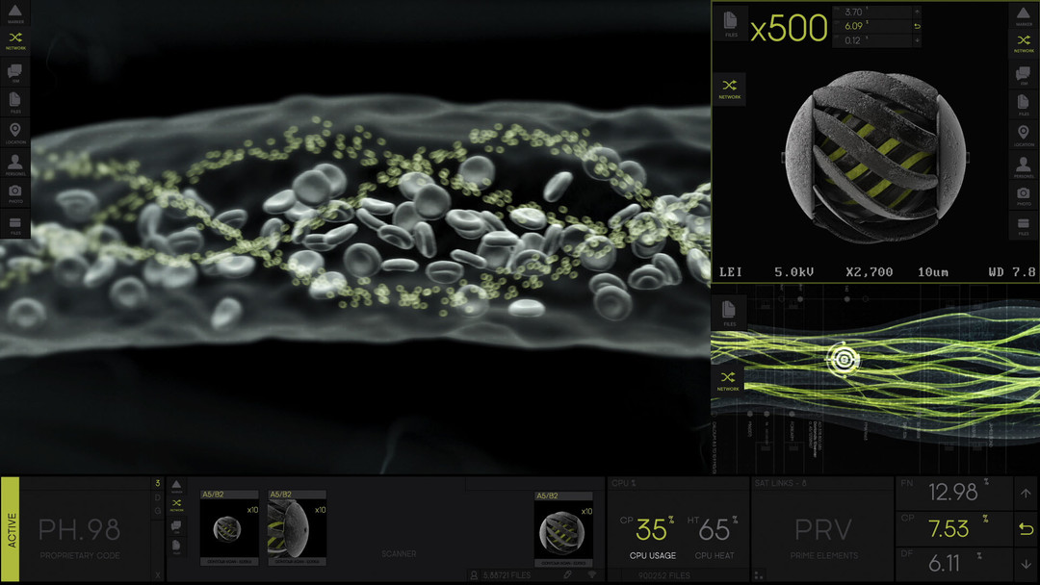Click the up arrow next to 3.70
This screenshot has height=585, width=1040.
coord(918,12)
